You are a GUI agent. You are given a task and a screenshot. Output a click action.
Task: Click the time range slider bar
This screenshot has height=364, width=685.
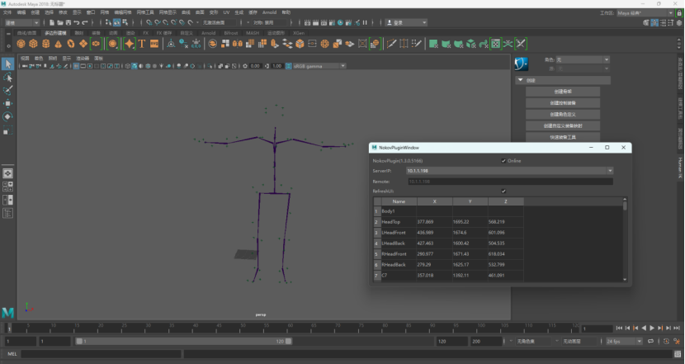coord(183,341)
